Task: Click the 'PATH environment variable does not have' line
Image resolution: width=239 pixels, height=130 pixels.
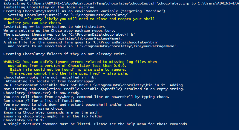Action: (96, 85)
